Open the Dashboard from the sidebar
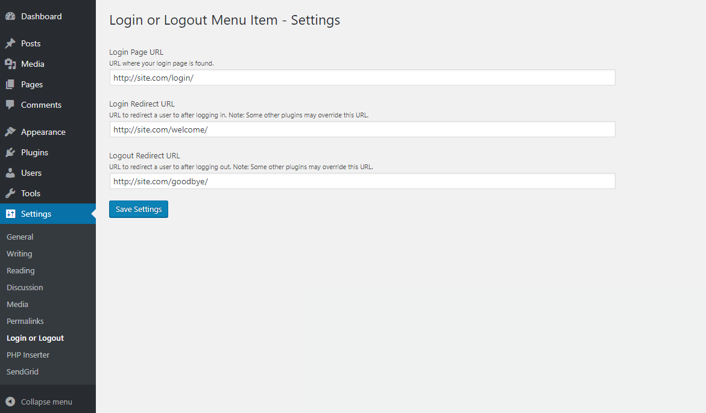 pyautogui.click(x=10, y=16)
